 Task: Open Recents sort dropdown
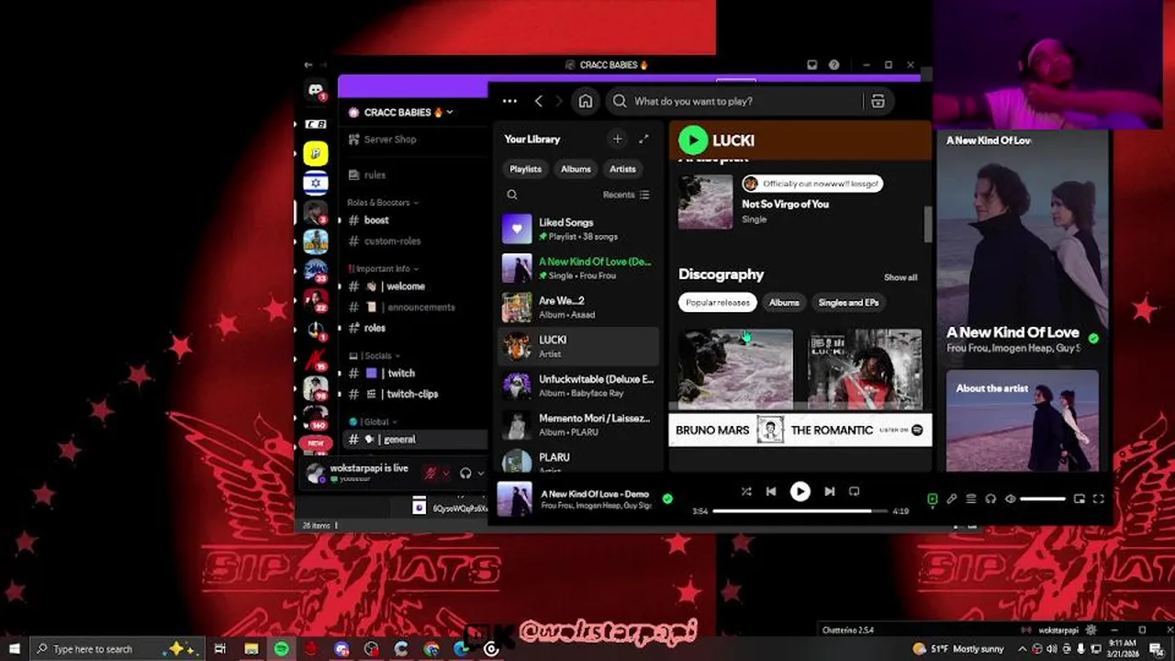[626, 195]
